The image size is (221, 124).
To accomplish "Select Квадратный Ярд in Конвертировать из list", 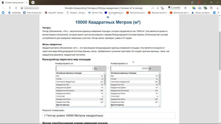I will [80, 102].
